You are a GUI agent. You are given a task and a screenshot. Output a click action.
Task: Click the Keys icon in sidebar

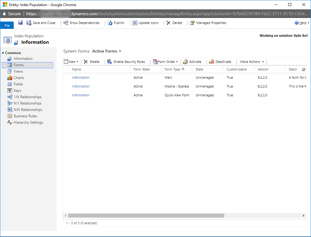pos(9,91)
